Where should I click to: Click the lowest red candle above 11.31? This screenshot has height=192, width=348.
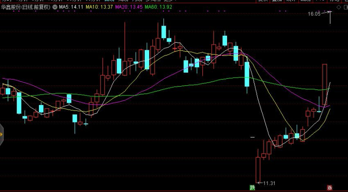(x=258, y=170)
